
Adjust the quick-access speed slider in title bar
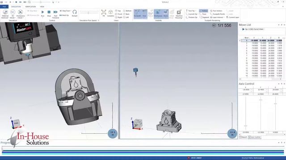41,2
